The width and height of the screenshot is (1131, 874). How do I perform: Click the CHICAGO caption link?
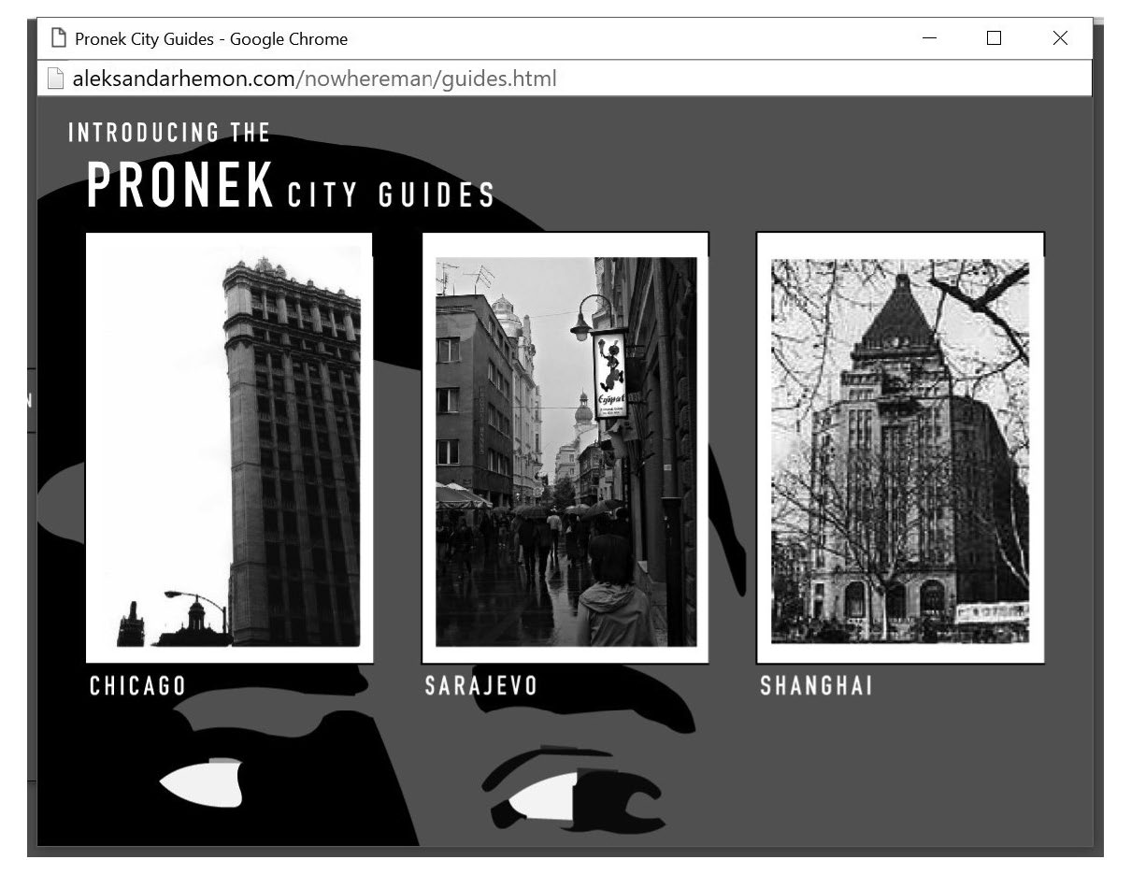point(137,686)
